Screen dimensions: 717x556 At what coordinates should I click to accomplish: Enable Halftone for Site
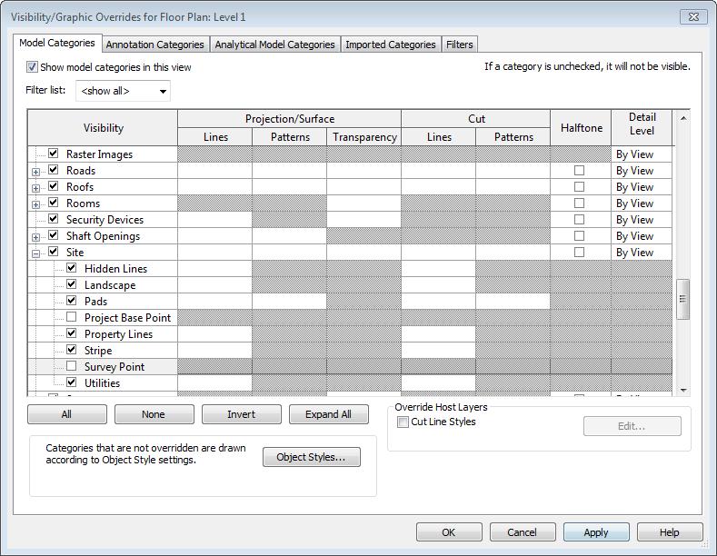[580, 253]
